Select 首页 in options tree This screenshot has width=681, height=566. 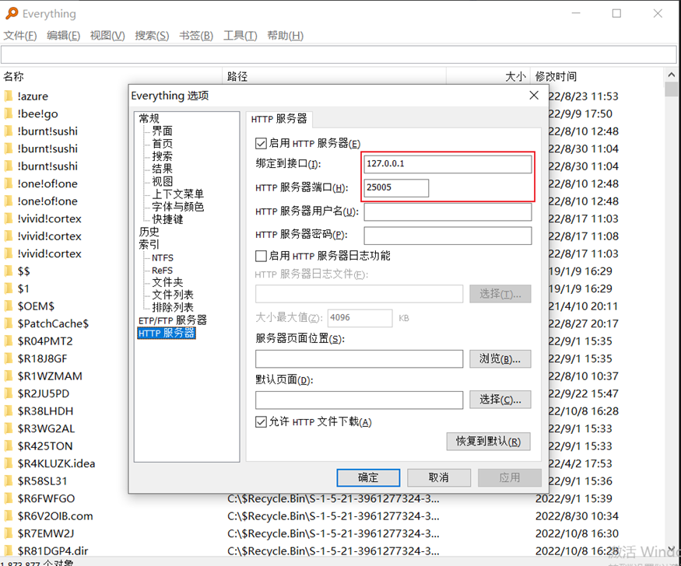point(162,144)
